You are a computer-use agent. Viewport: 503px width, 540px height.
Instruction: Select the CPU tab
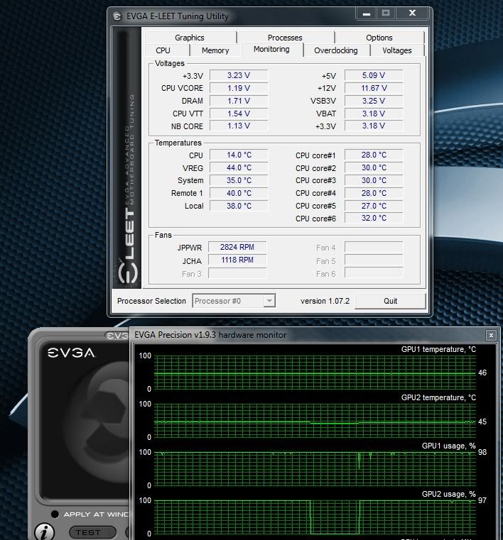163,50
